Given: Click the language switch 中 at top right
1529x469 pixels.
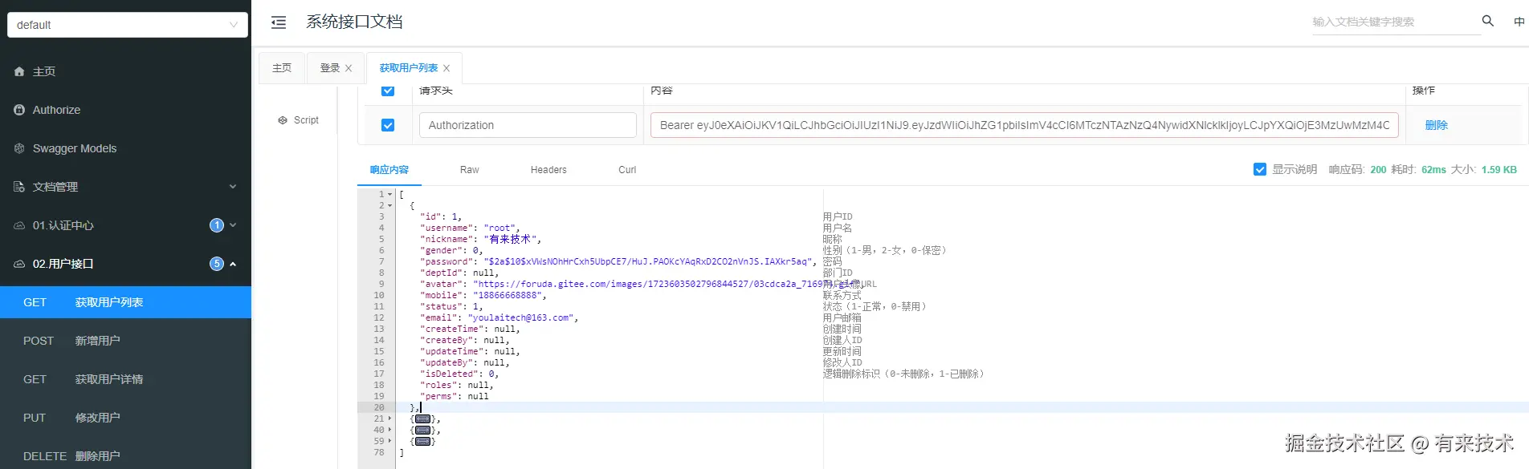Looking at the screenshot, I should point(1519,22).
